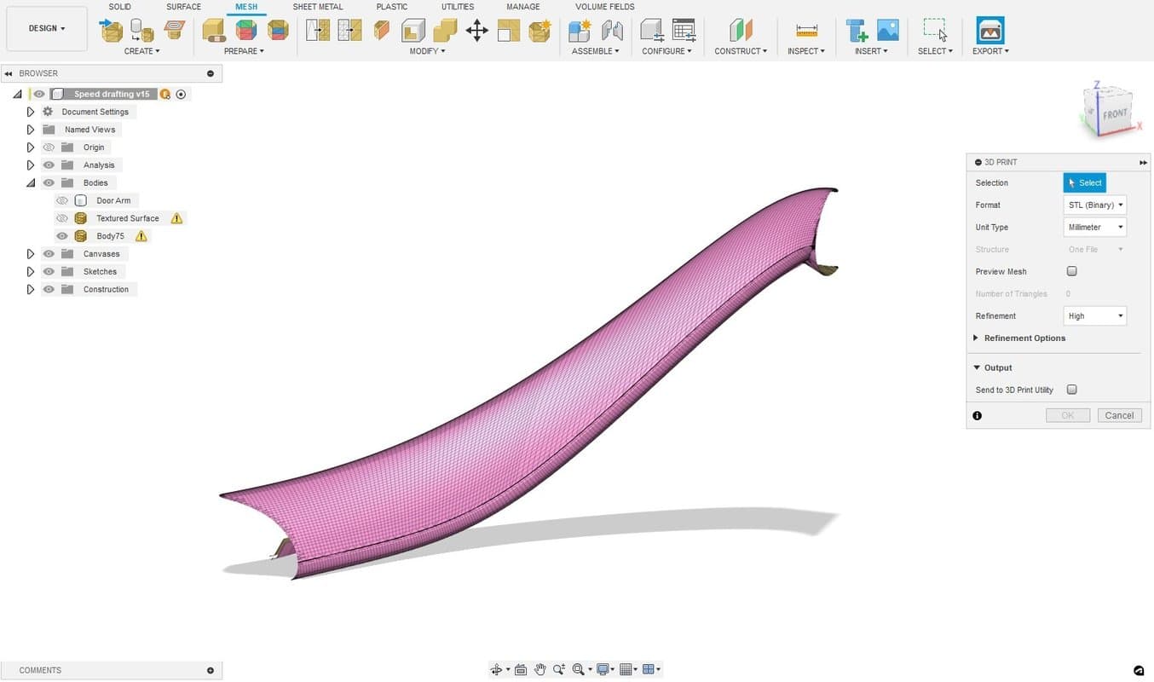1154x682 pixels.
Task: Click the Export panel icon on the toolbar
Action: pos(990,31)
